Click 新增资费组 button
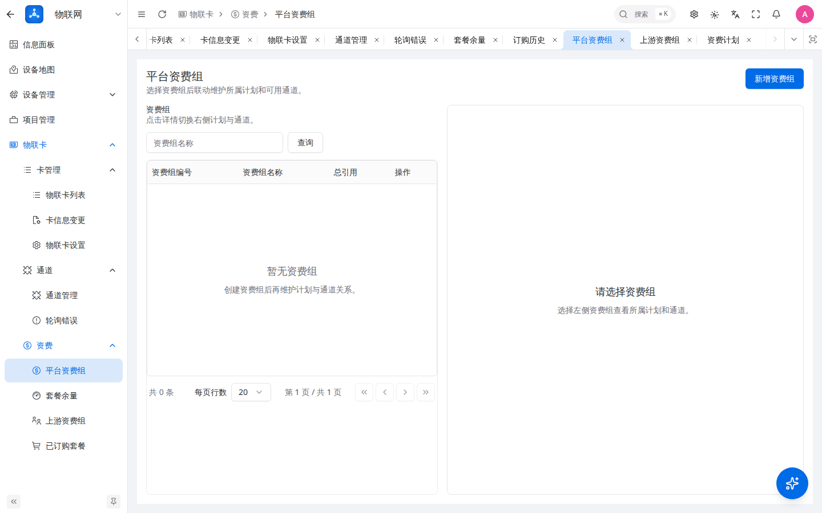Screen dimensions: 822x513 (774, 79)
